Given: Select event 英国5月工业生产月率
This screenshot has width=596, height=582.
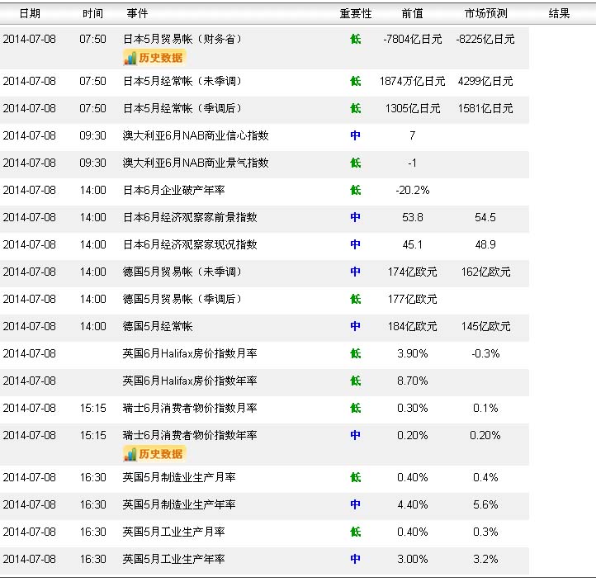Looking at the screenshot, I should [x=173, y=532].
